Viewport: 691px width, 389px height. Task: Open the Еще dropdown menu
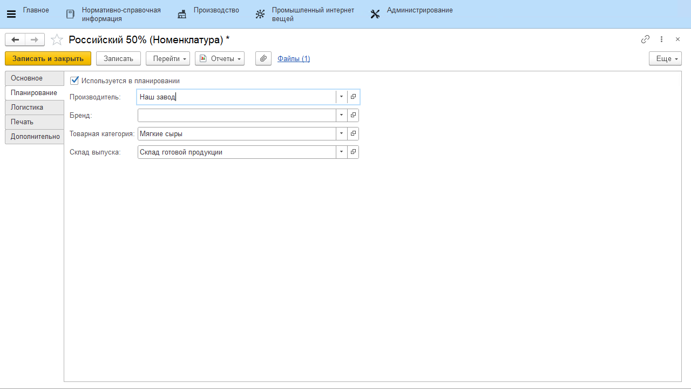click(x=665, y=58)
